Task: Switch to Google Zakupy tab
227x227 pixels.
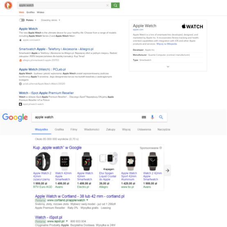Action: coord(110,129)
